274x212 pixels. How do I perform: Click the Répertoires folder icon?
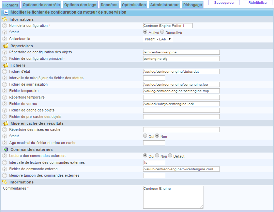click(6, 46)
